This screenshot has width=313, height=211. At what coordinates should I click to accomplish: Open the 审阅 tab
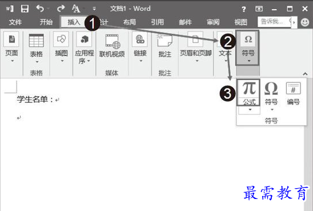213,22
